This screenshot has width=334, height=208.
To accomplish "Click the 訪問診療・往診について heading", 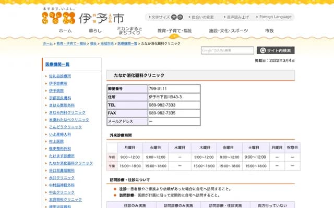I will (130, 180).
